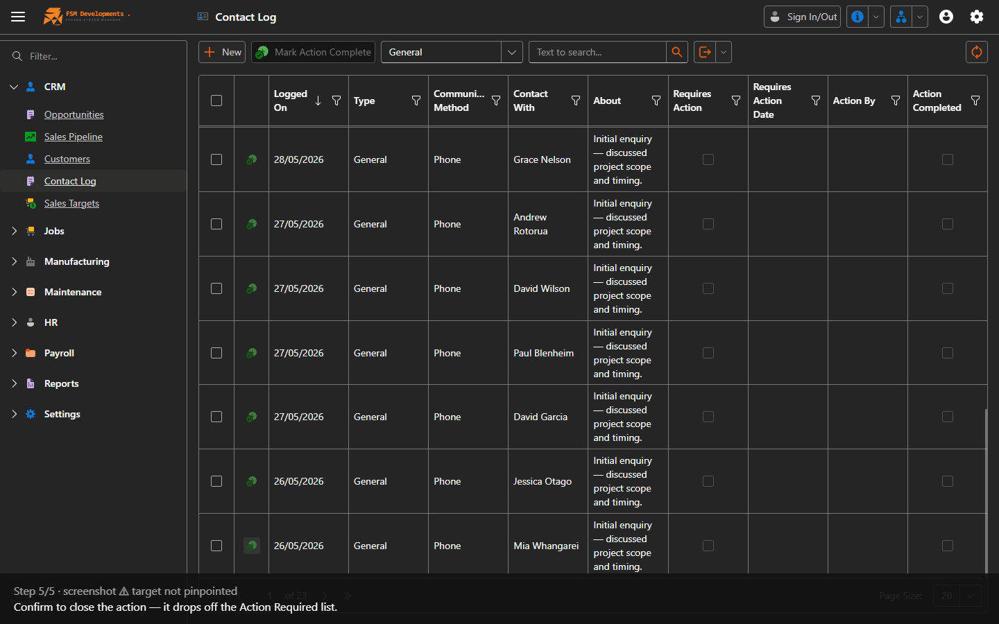Click the orange refresh icon

(977, 52)
